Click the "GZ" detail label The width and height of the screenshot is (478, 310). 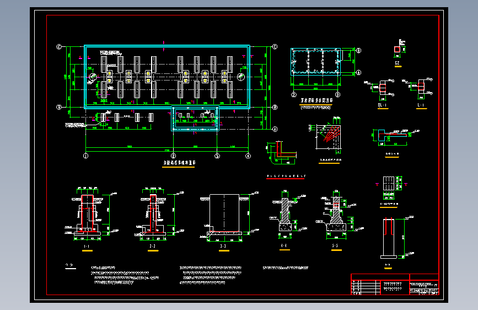coord(397,63)
